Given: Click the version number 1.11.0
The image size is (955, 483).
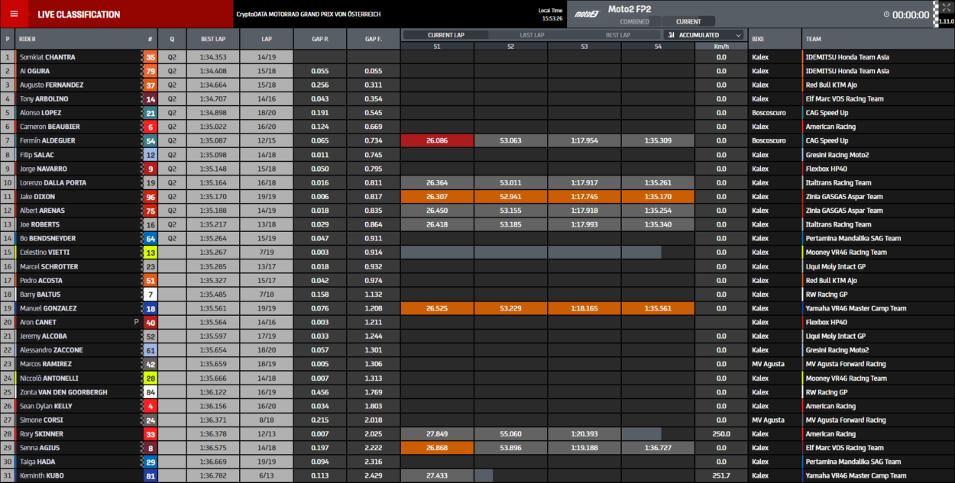Looking at the screenshot, I should 947,21.
